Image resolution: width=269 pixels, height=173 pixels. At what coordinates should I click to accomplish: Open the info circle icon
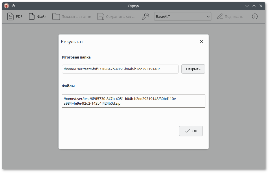pyautogui.click(x=255, y=17)
